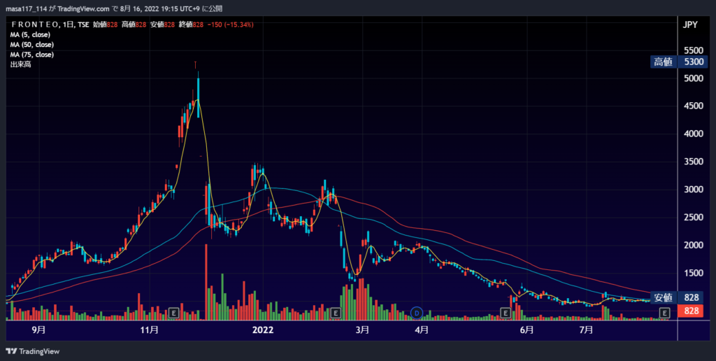
Task: Click the 安値 828 price label
Action: 679,297
